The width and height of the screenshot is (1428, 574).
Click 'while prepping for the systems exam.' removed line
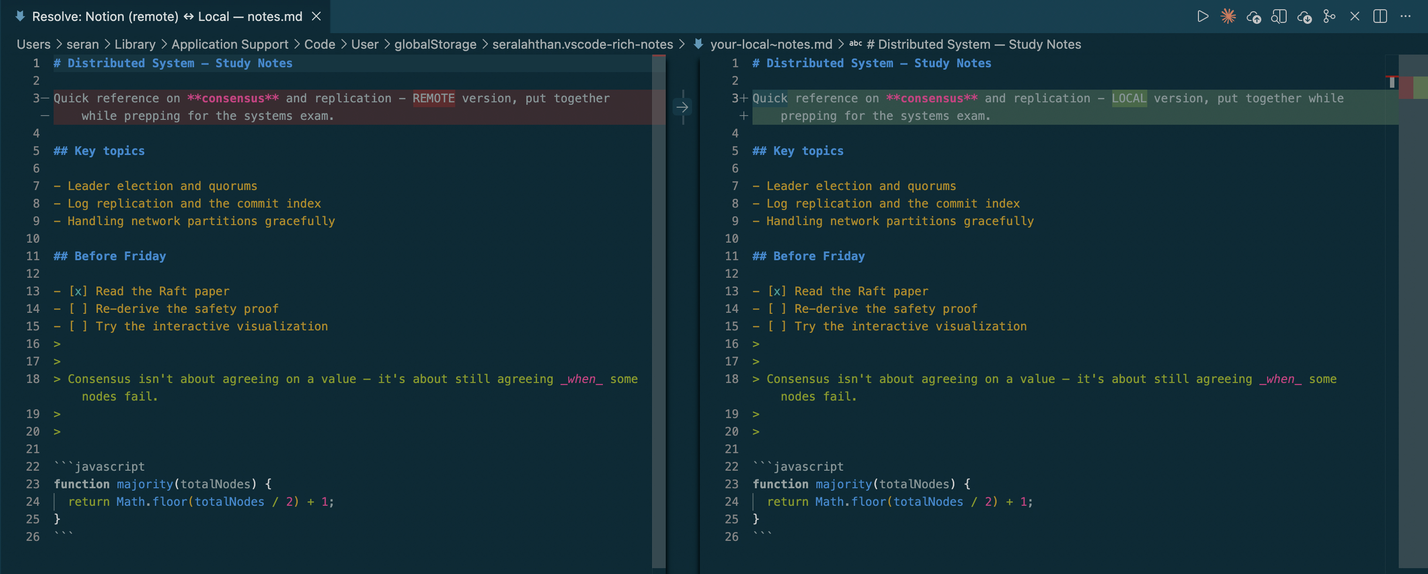point(208,116)
